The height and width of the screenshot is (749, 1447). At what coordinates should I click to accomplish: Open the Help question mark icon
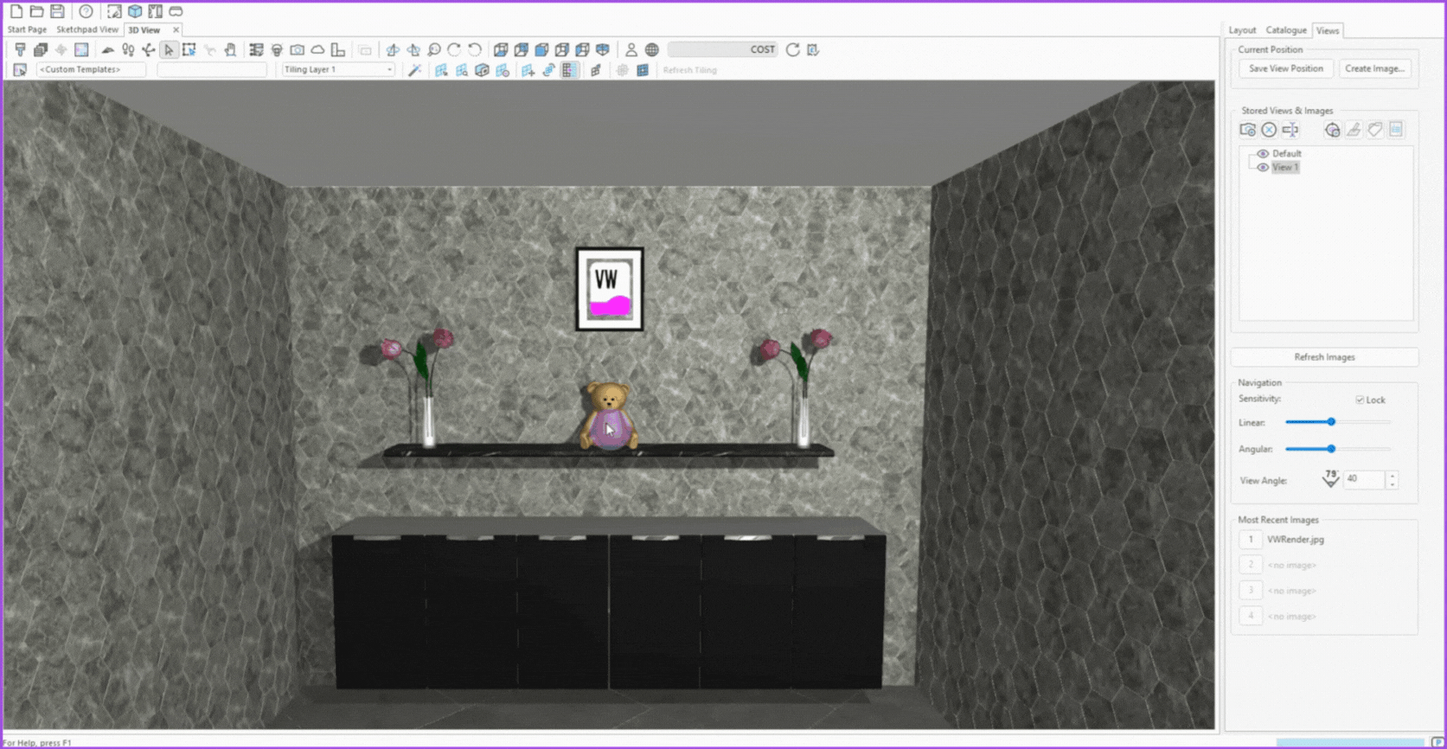(86, 11)
